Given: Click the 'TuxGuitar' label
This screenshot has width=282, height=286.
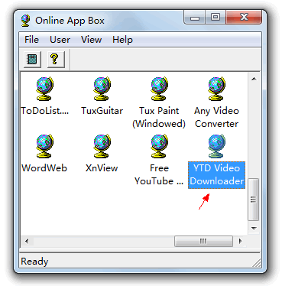Looking at the screenshot, I should pyautogui.click(x=102, y=111).
